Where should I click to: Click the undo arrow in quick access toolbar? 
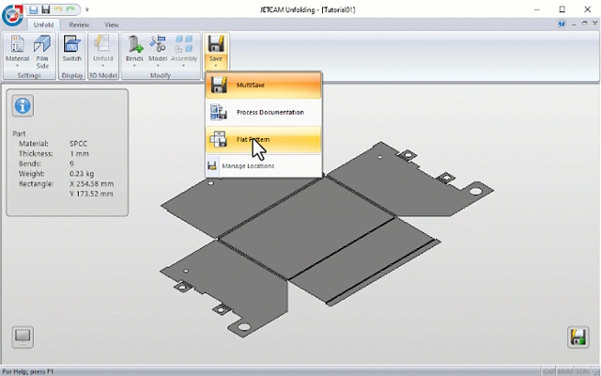click(x=58, y=9)
